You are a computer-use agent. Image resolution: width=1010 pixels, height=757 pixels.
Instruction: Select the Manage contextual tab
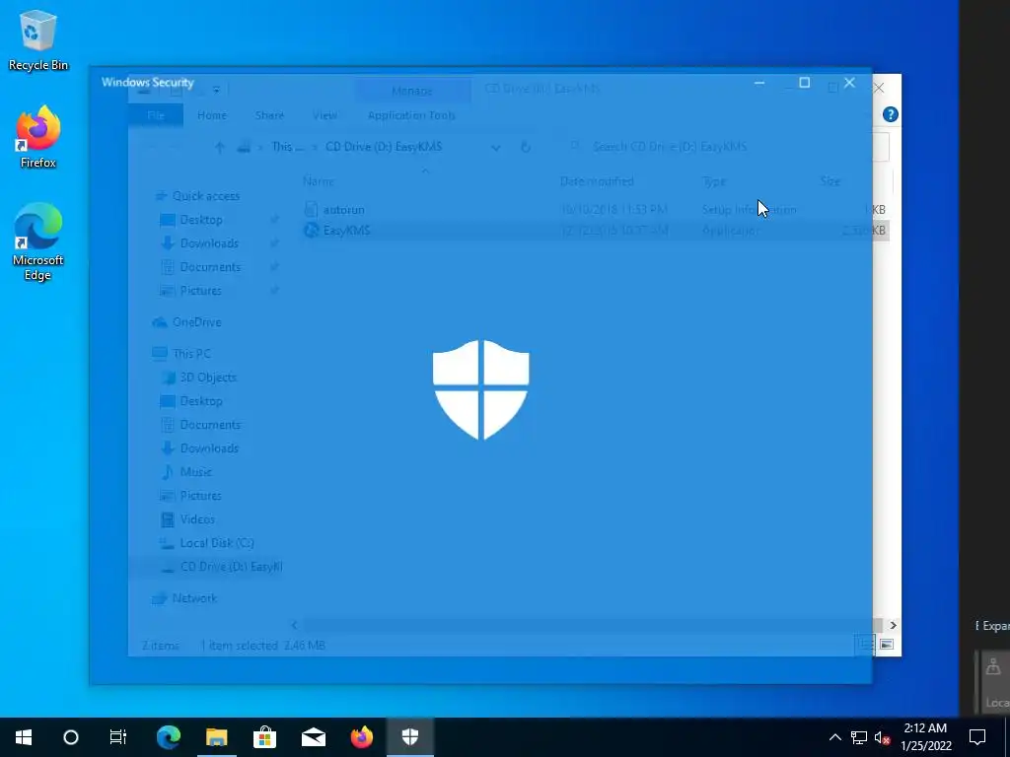412,91
